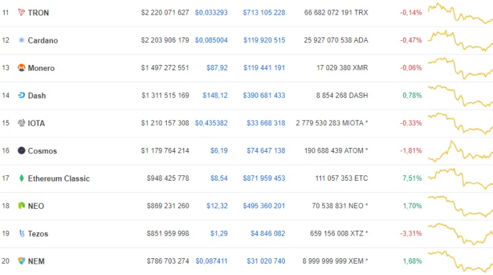Click NEO 24h volume $495 360 201
The image size is (493, 275).
click(264, 206)
